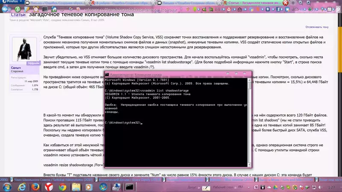Click the '1.778' sympathies count
The width and height of the screenshot is (342, 192).
[35, 90]
